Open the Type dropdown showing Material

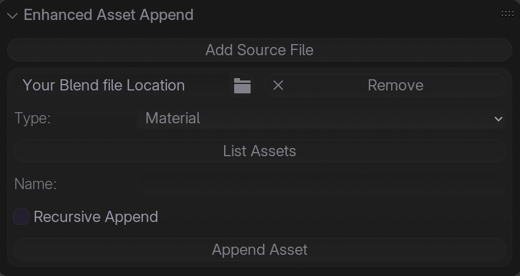point(321,119)
